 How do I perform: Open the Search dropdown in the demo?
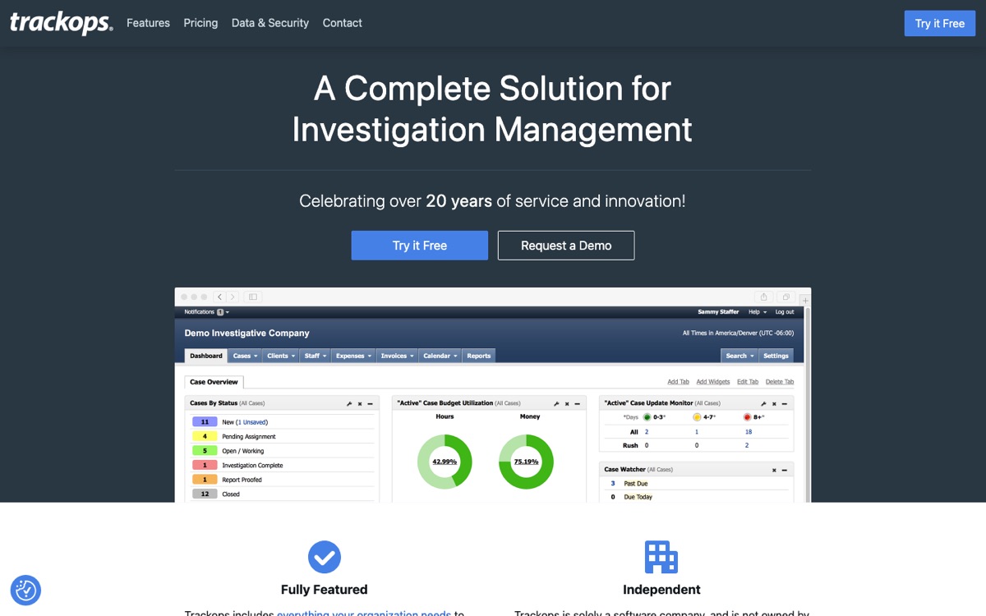(x=739, y=356)
